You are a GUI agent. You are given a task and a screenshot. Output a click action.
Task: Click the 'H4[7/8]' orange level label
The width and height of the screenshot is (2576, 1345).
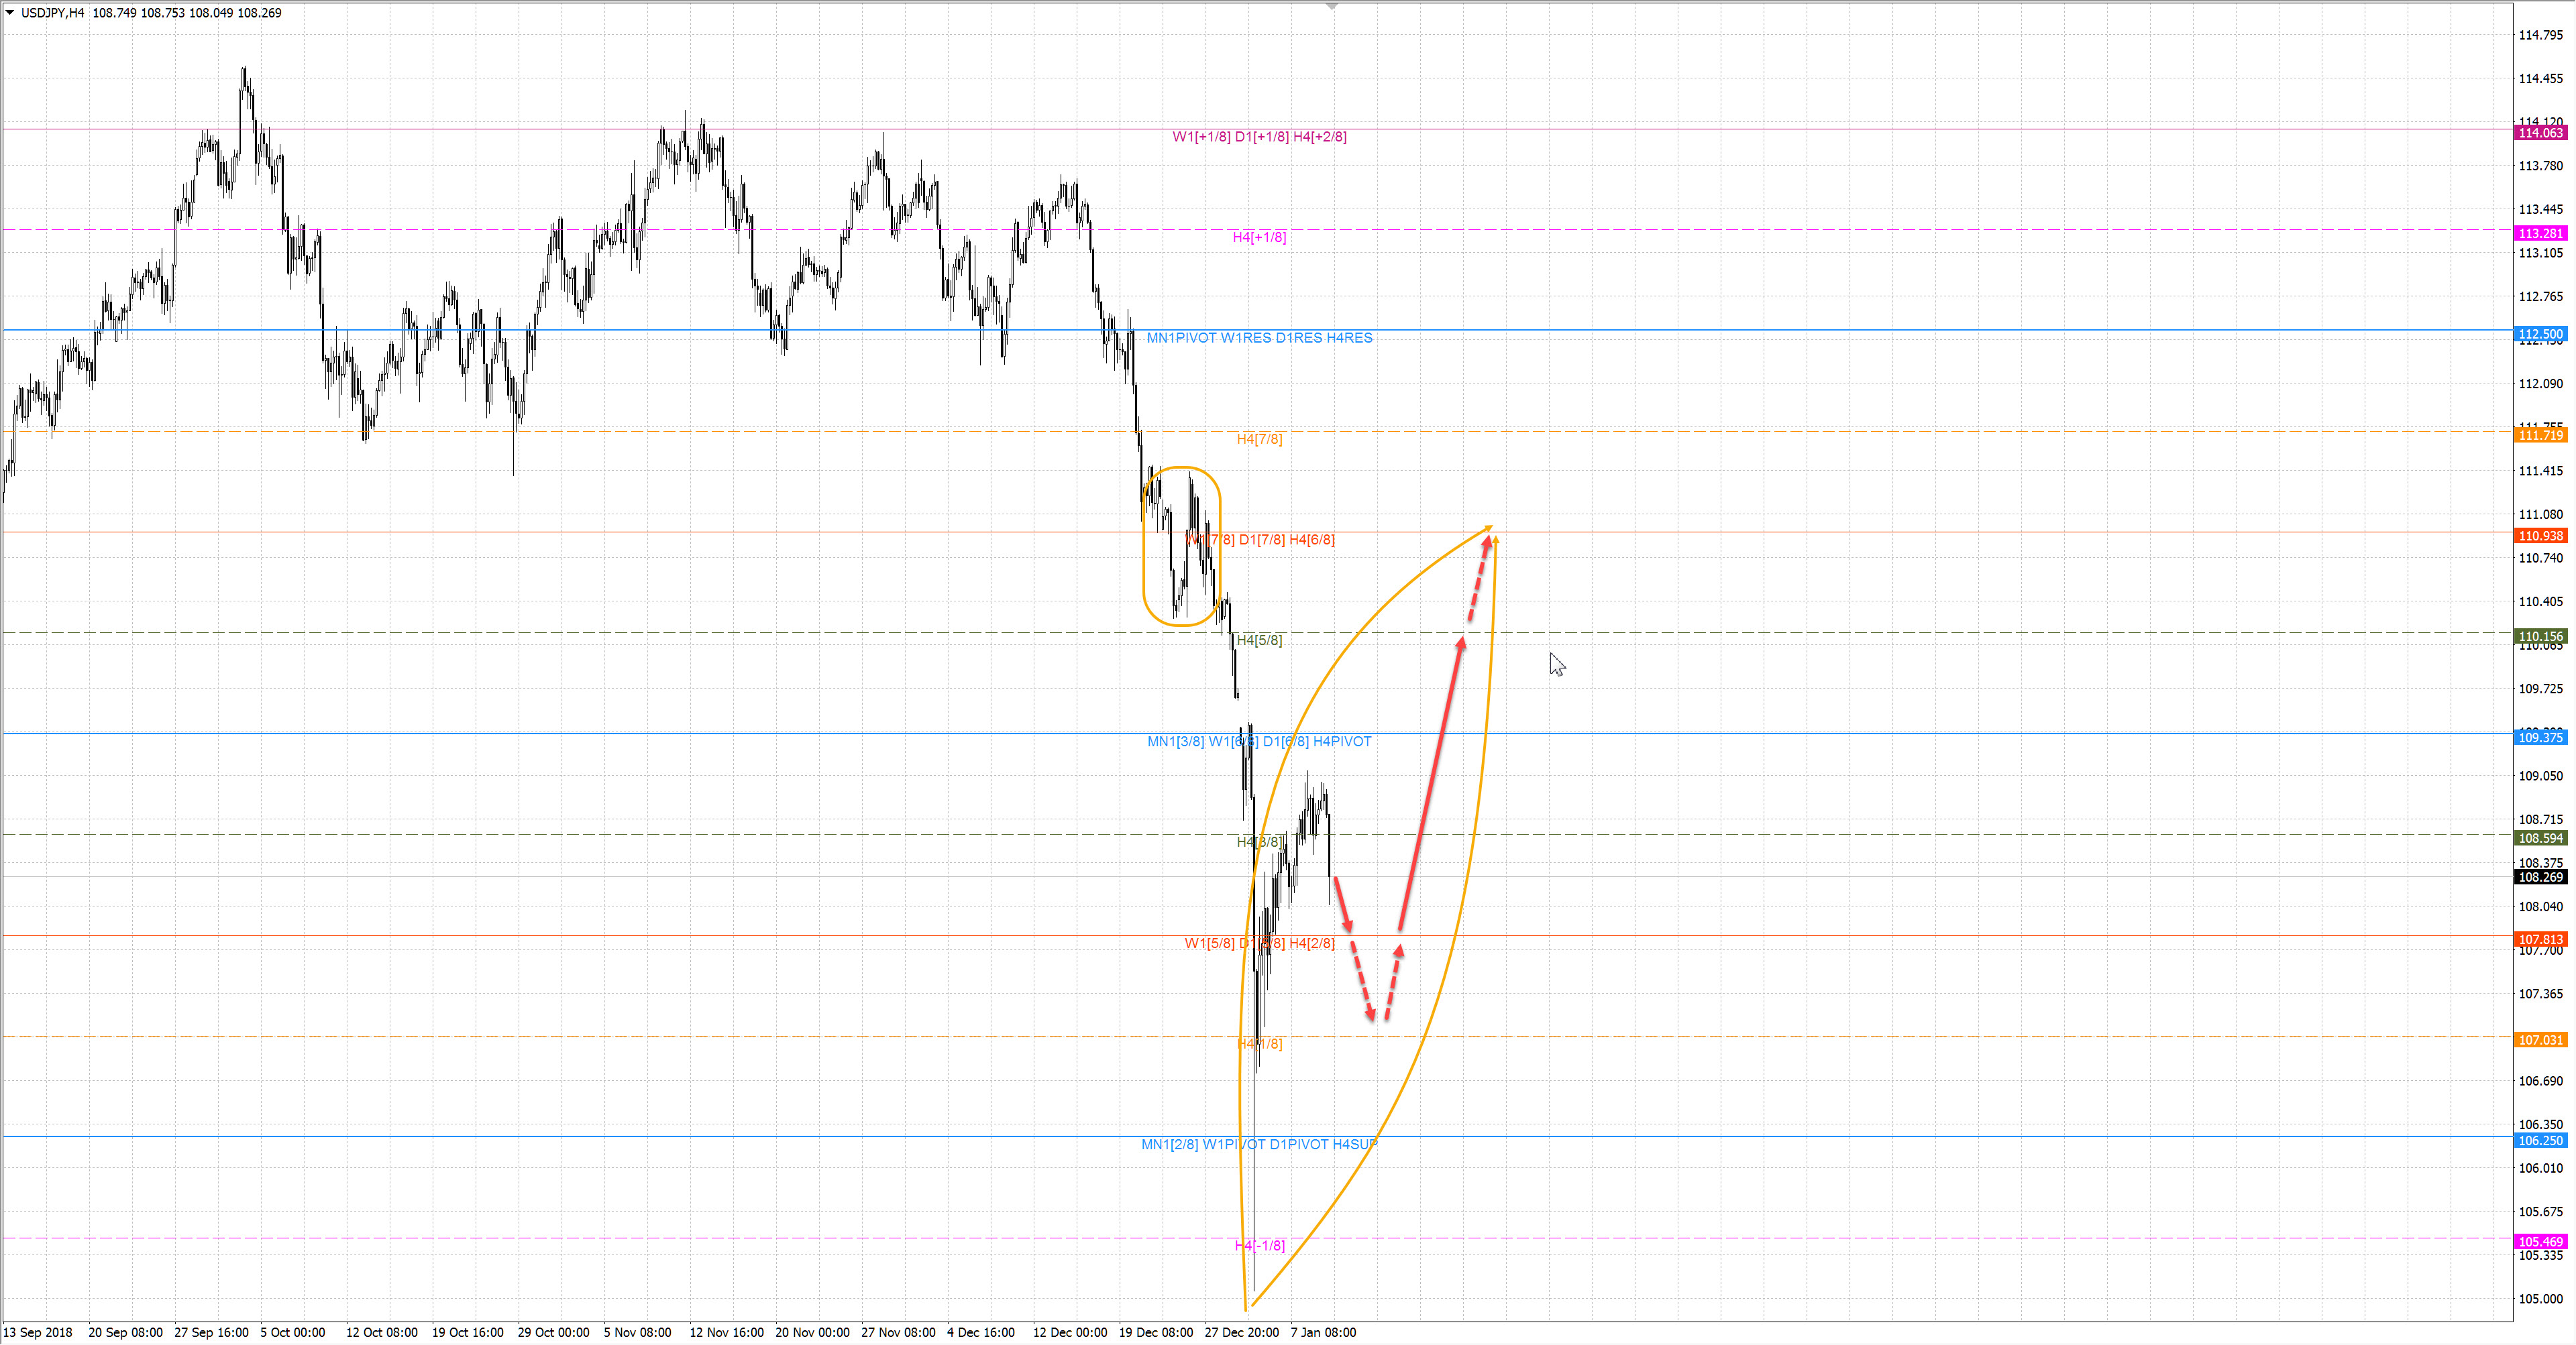(x=1259, y=438)
